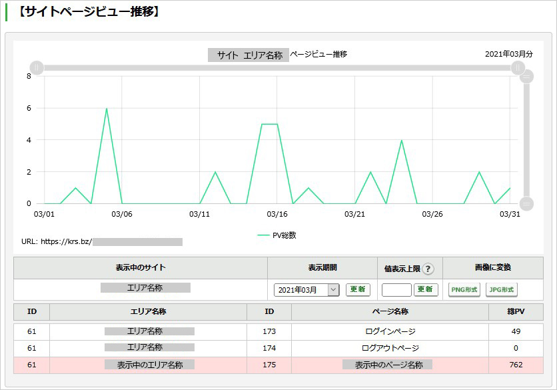Image resolution: width=557 pixels, height=390 pixels.
Task: Toggle the PV総数 legend series
Action: [277, 235]
